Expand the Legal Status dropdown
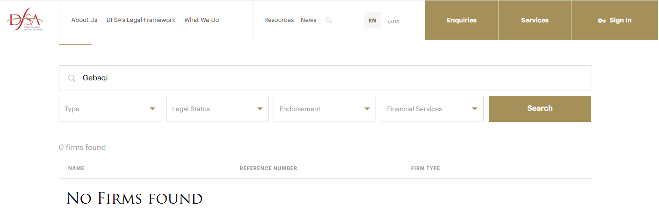 (217, 109)
